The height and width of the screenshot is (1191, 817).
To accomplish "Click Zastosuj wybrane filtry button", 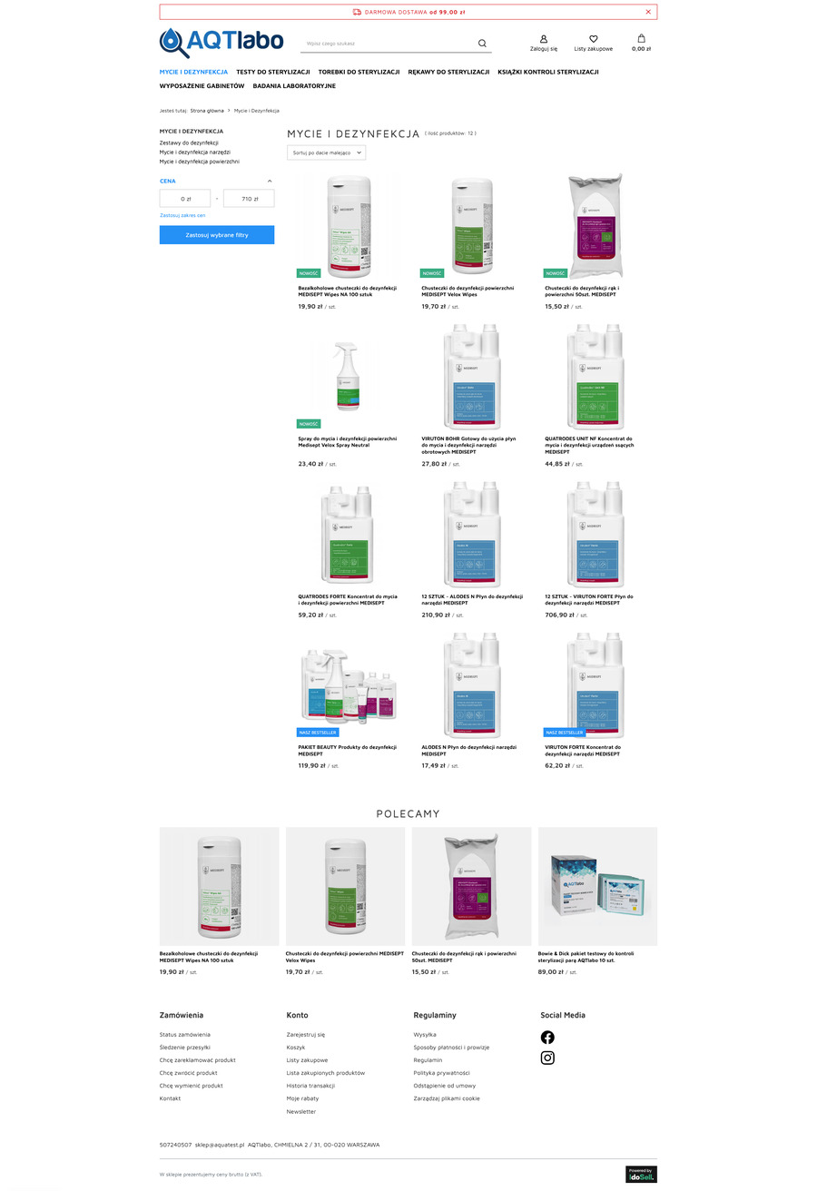I will [217, 234].
